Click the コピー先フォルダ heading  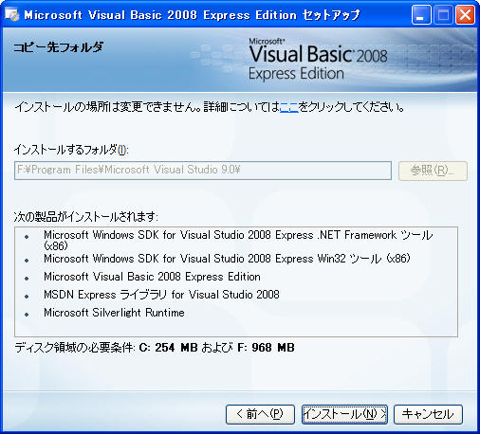point(58,47)
